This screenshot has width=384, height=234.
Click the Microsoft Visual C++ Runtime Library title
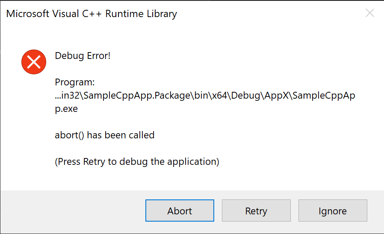92,14
